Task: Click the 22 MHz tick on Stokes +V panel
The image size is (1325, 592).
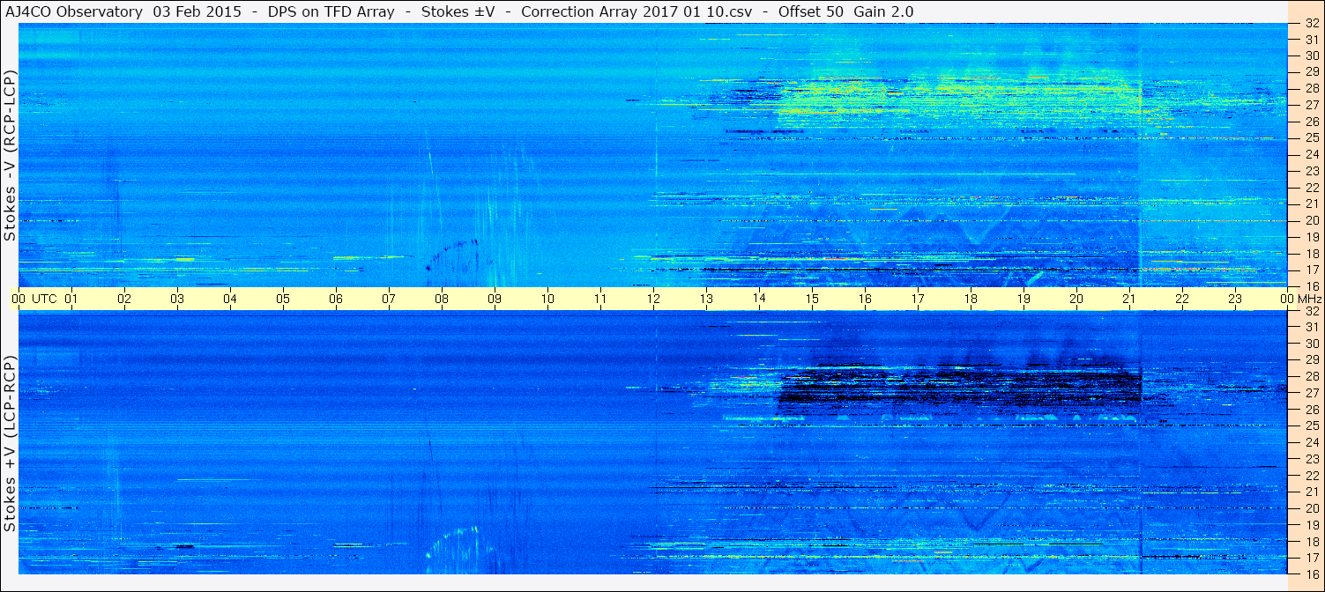Action: pyautogui.click(x=1311, y=476)
